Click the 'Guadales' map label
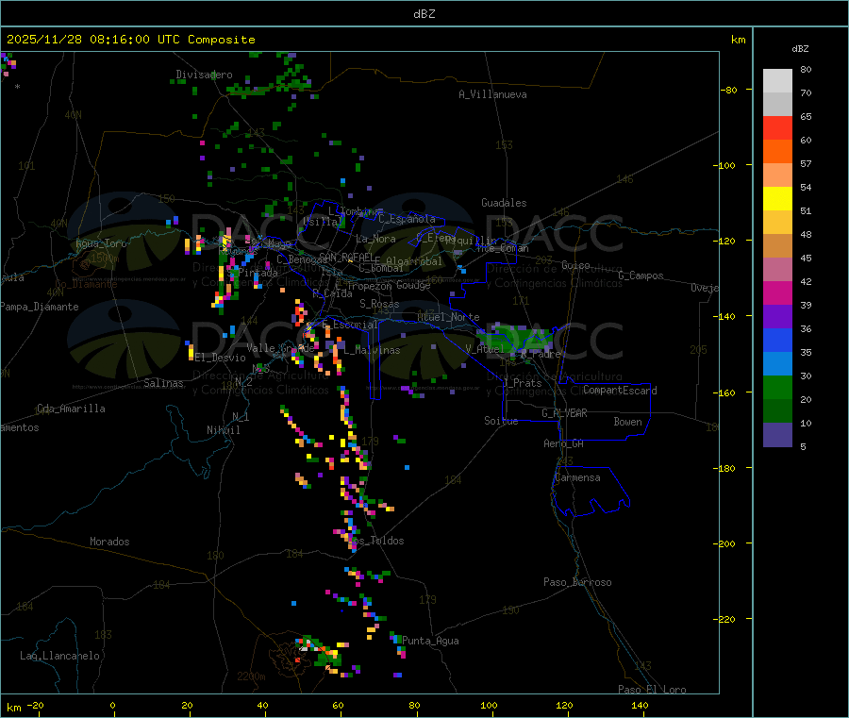The image size is (849, 718). click(x=504, y=203)
